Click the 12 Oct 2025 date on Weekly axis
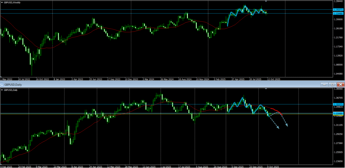 click(x=273, y=79)
